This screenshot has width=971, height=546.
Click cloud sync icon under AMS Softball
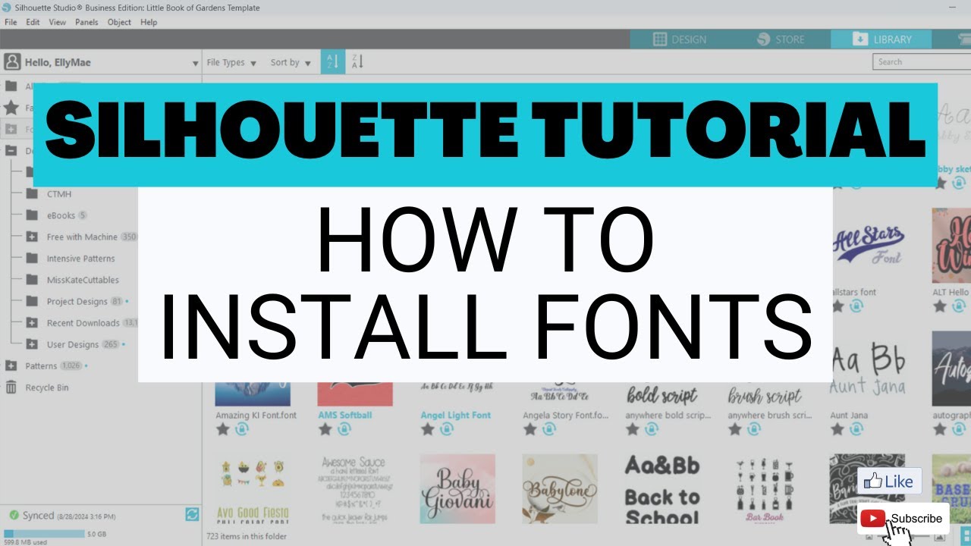[344, 429]
